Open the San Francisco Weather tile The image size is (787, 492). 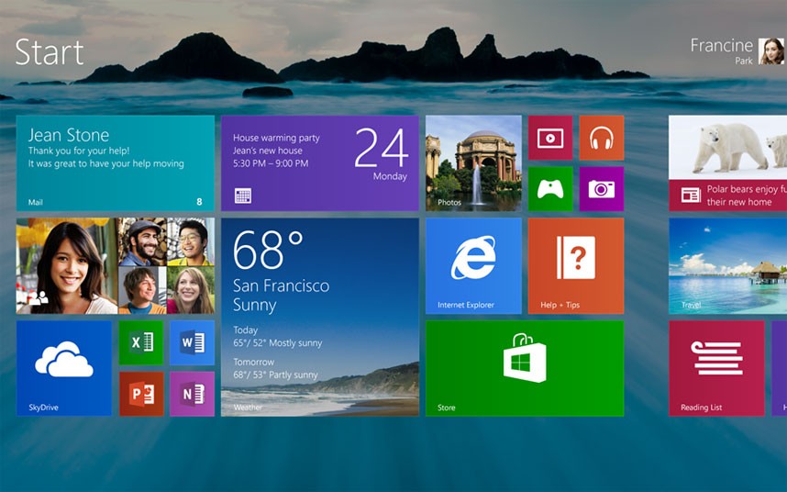click(319, 317)
